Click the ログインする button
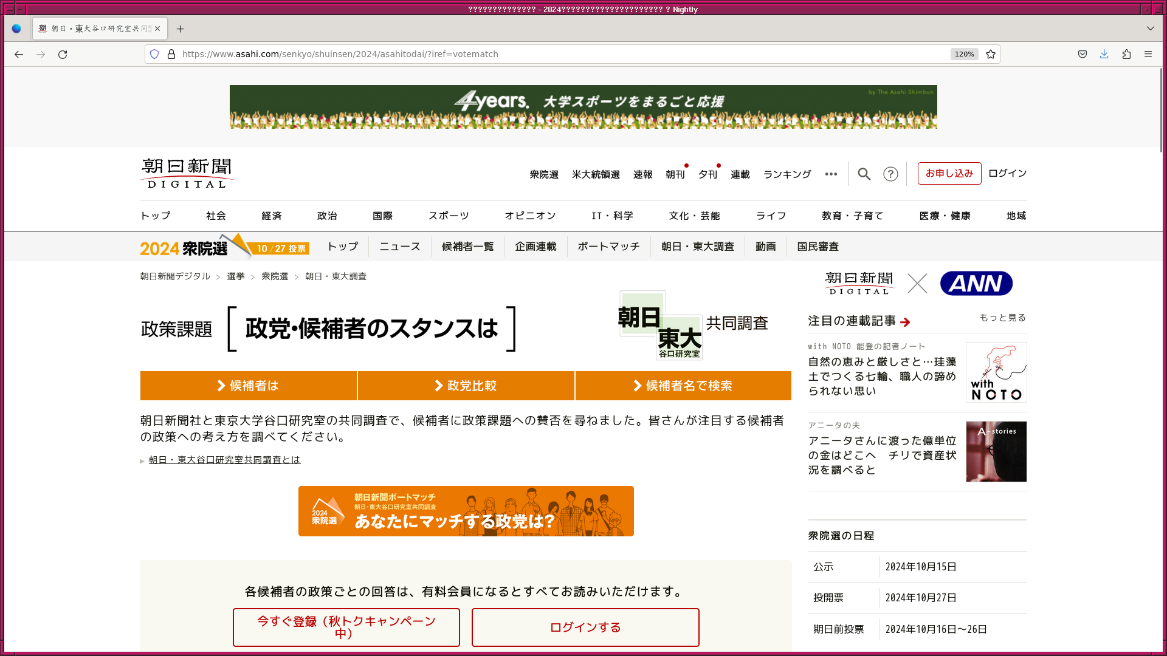Viewport: 1167px width, 656px height. [x=585, y=627]
